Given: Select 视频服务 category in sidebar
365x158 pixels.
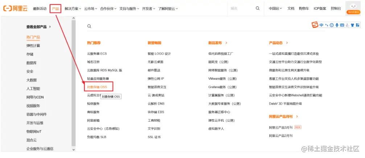Looking at the screenshot, I should point(33,106).
